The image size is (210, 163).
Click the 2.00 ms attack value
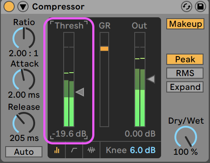pos(24,95)
